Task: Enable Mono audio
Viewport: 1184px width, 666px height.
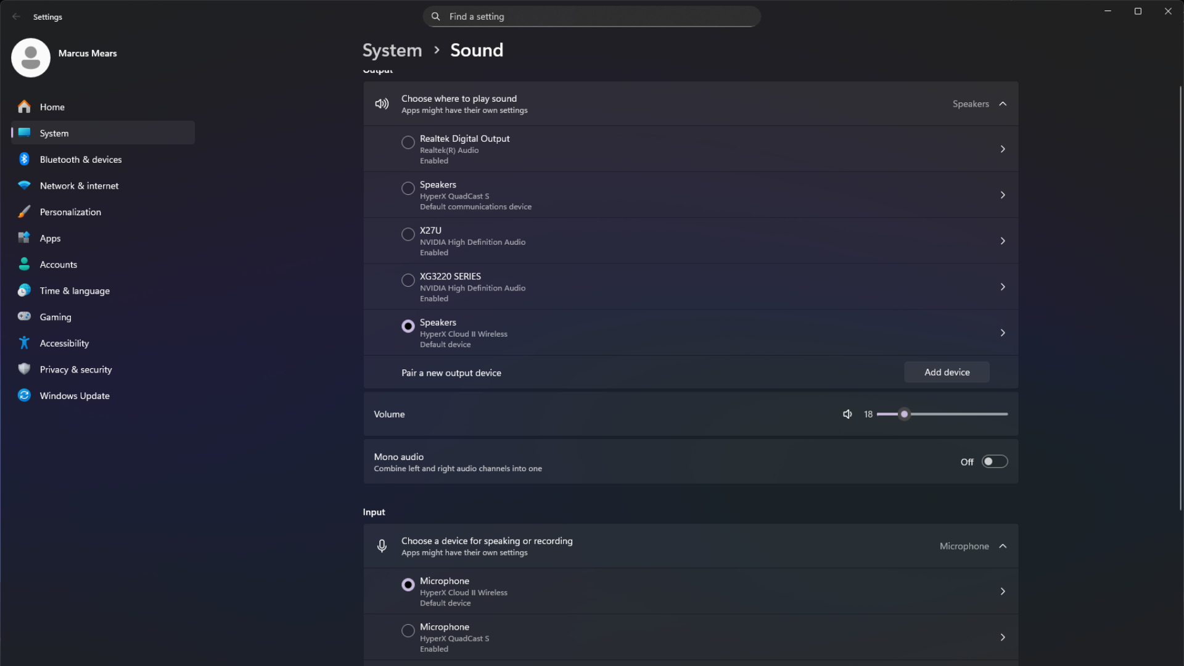Action: (x=995, y=461)
